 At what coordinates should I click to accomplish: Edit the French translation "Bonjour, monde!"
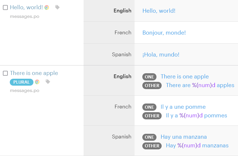click(164, 33)
